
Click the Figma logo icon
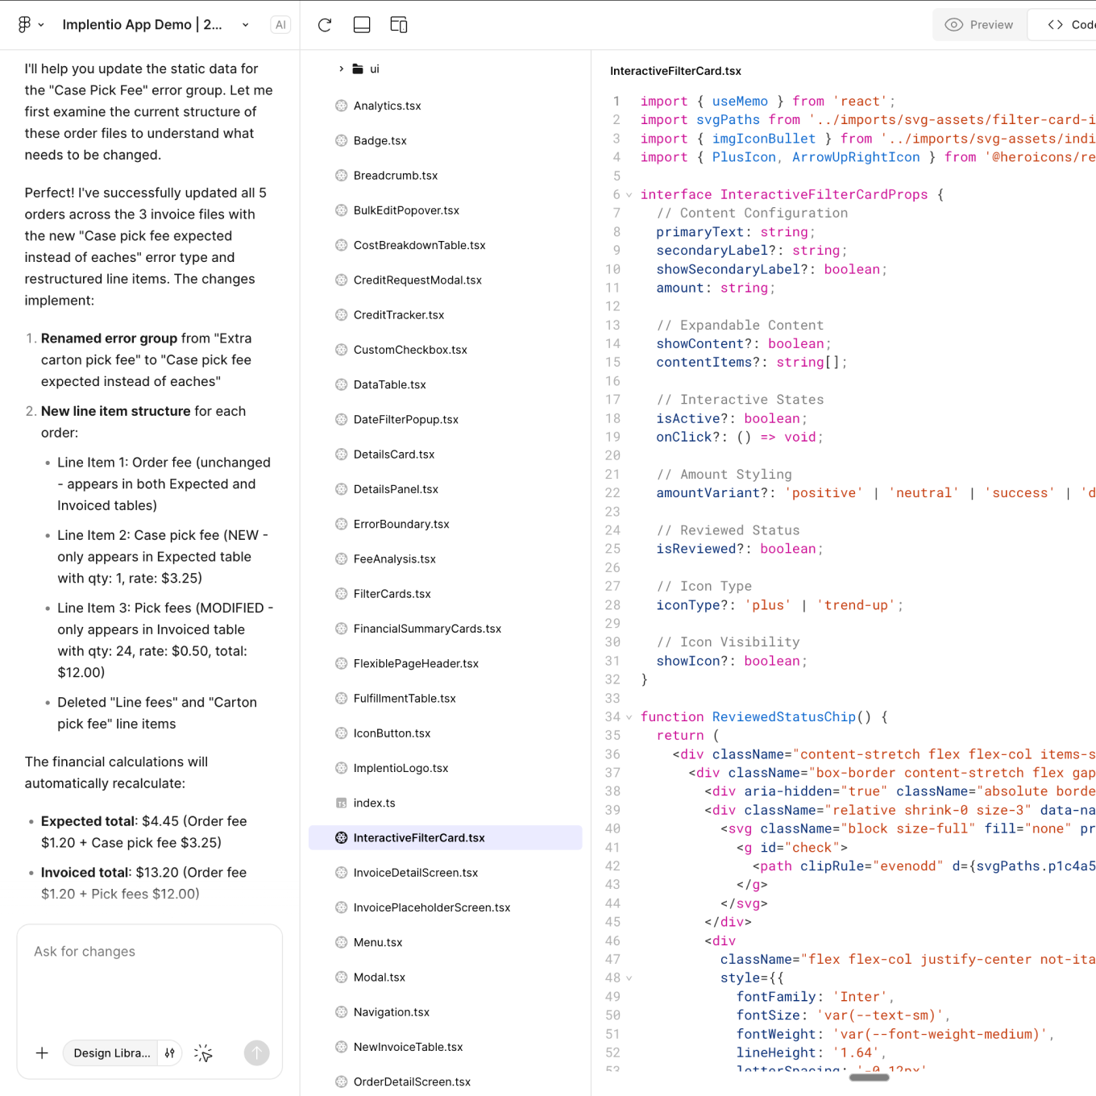click(24, 24)
